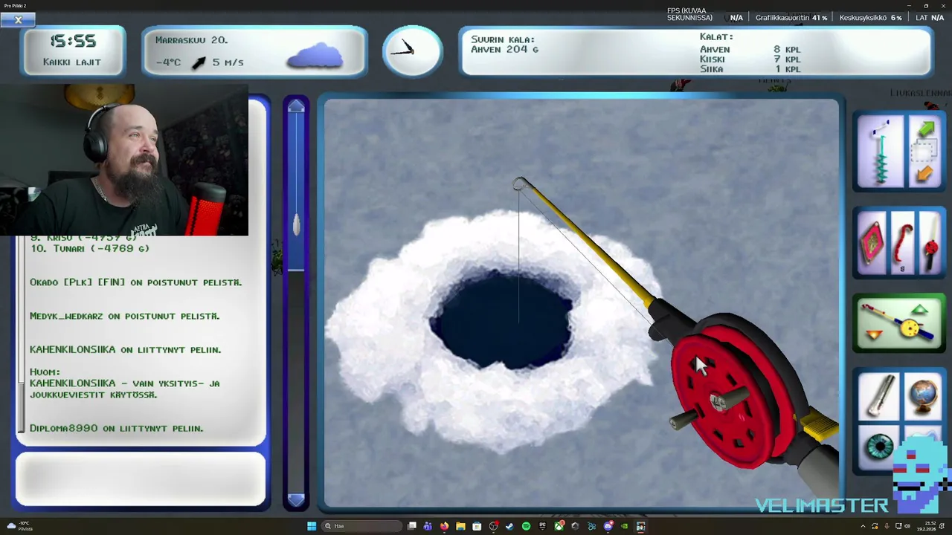Launch Firefox from the taskbar
Viewport: 952px width, 535px height.
444,526
